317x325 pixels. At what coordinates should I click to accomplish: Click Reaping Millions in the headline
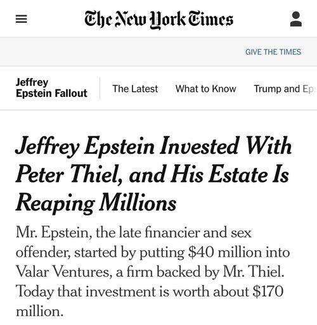coord(96,203)
